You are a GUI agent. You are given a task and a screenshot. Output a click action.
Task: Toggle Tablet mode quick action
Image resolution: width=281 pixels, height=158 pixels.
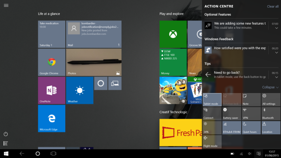(212, 100)
